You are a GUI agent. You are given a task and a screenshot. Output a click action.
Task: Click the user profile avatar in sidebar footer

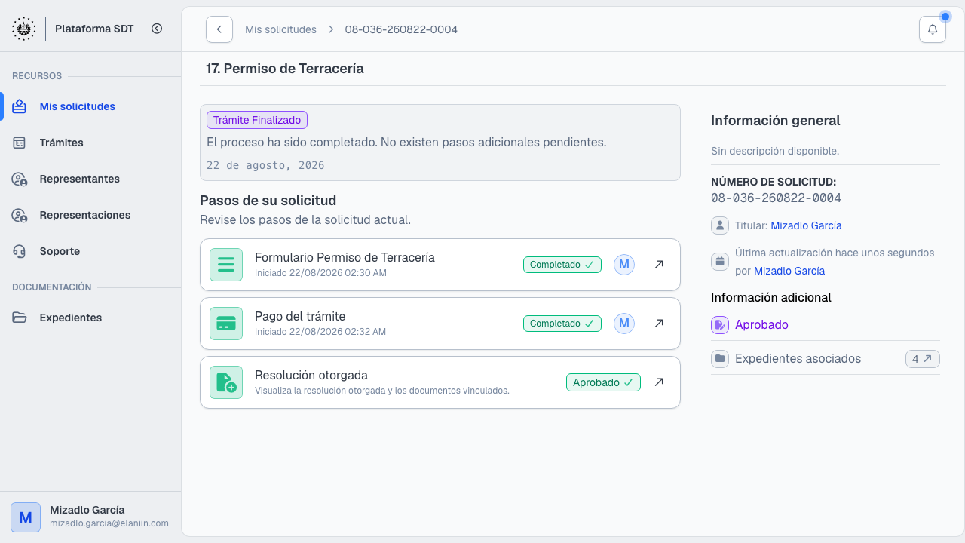tap(26, 517)
